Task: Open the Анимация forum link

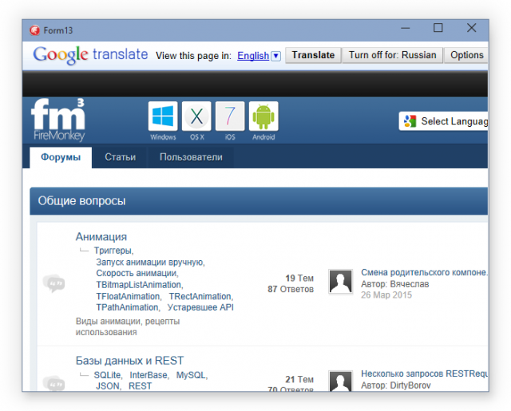Action: coord(101,237)
